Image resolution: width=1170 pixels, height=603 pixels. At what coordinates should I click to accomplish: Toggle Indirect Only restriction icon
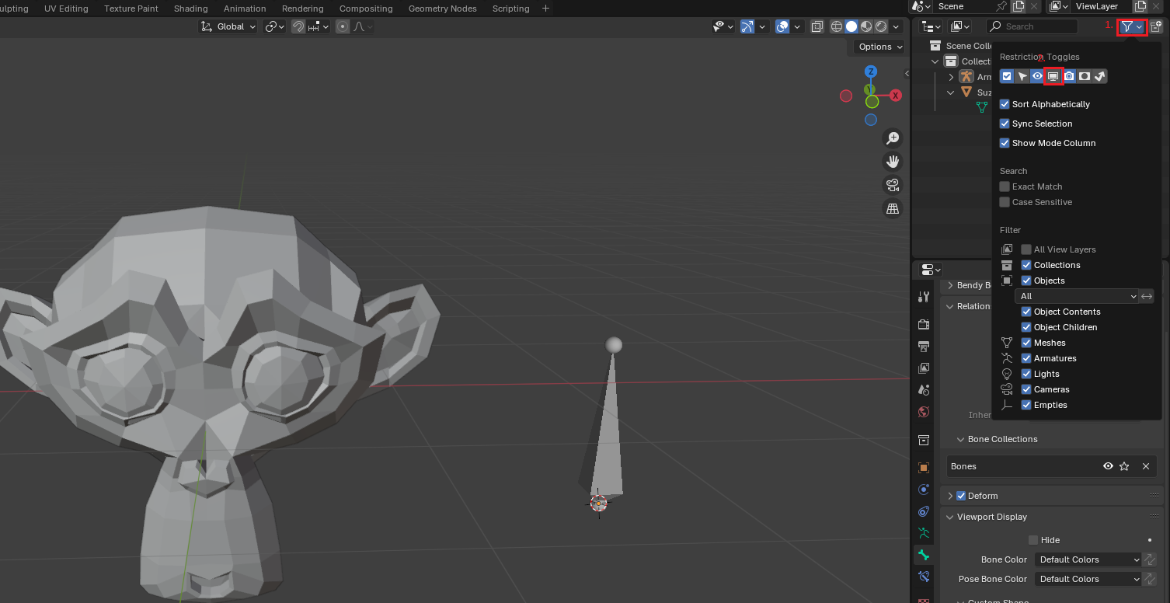tap(1100, 76)
